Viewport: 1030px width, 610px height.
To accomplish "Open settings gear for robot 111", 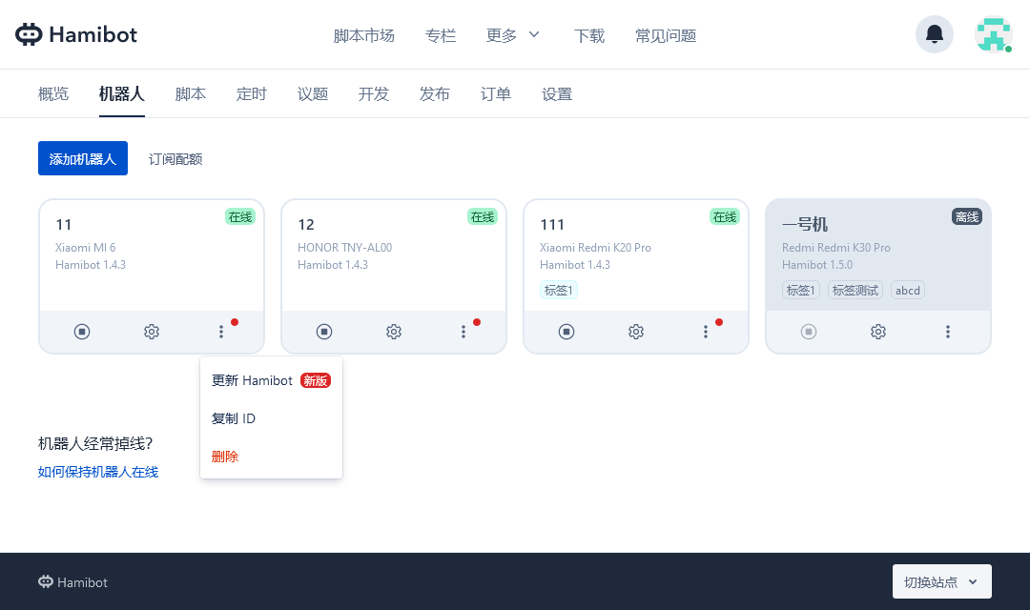I will (x=636, y=332).
